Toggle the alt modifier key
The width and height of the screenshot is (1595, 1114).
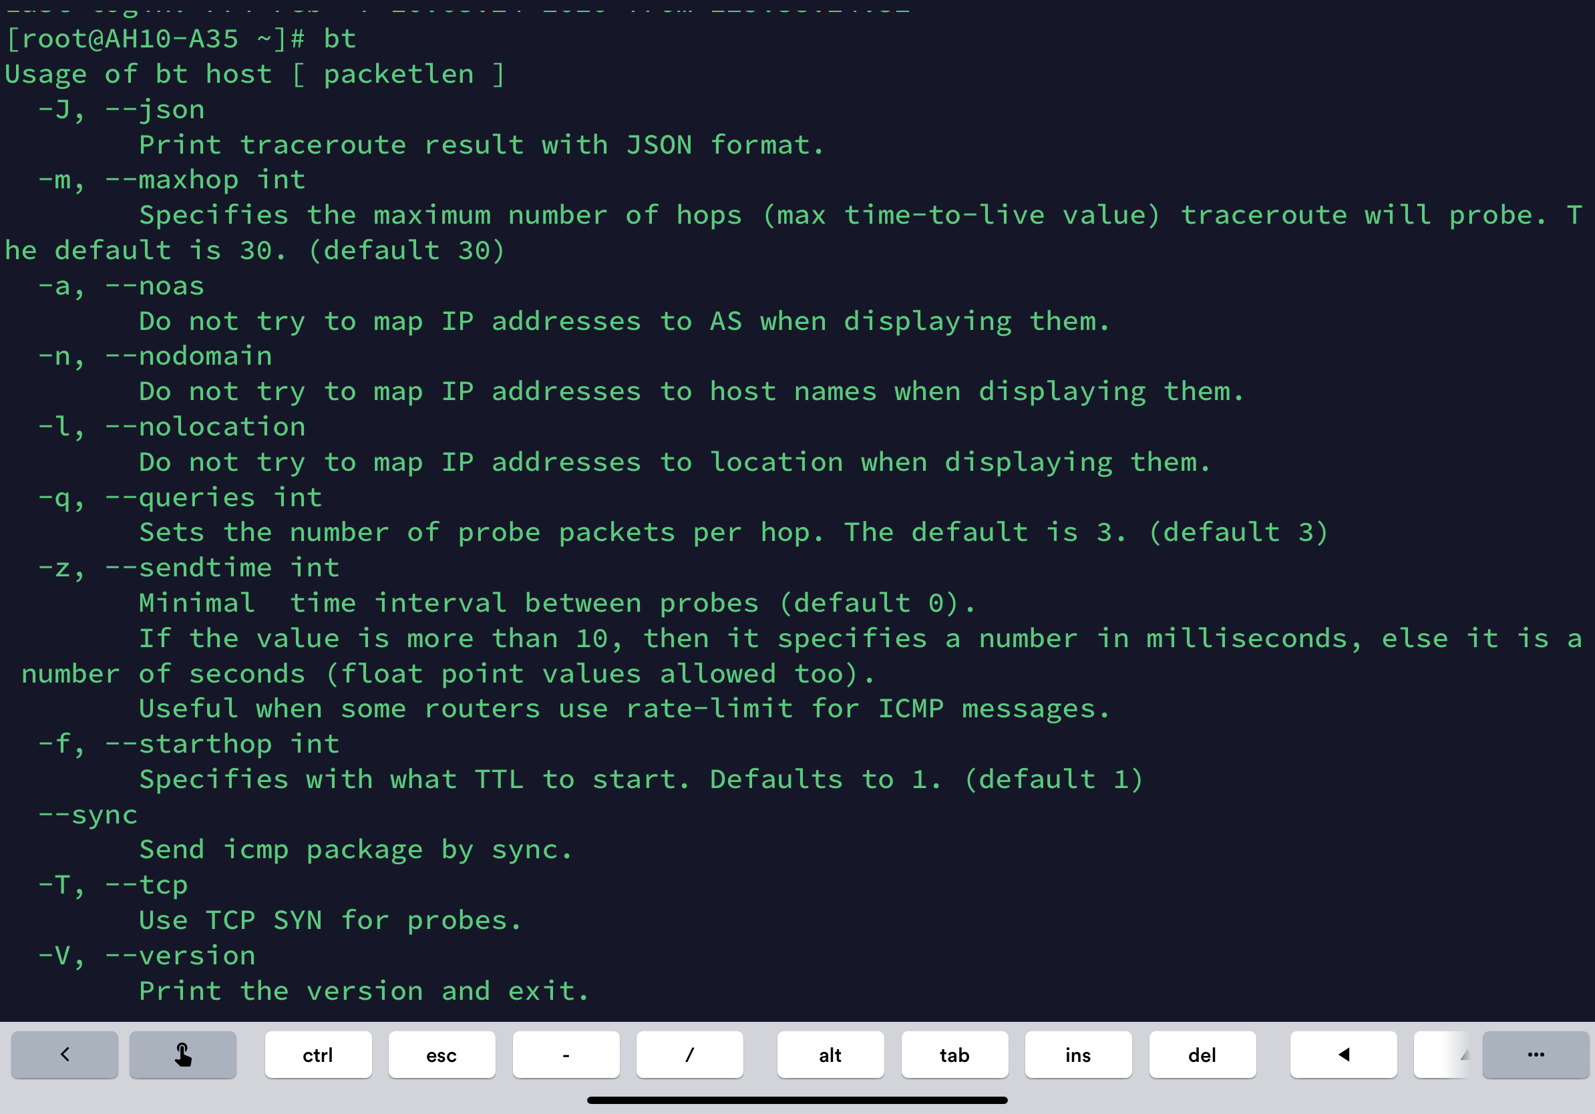pos(830,1055)
